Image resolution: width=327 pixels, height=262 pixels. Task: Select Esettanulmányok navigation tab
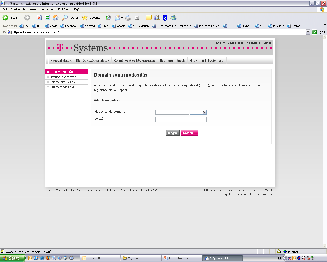click(172, 61)
